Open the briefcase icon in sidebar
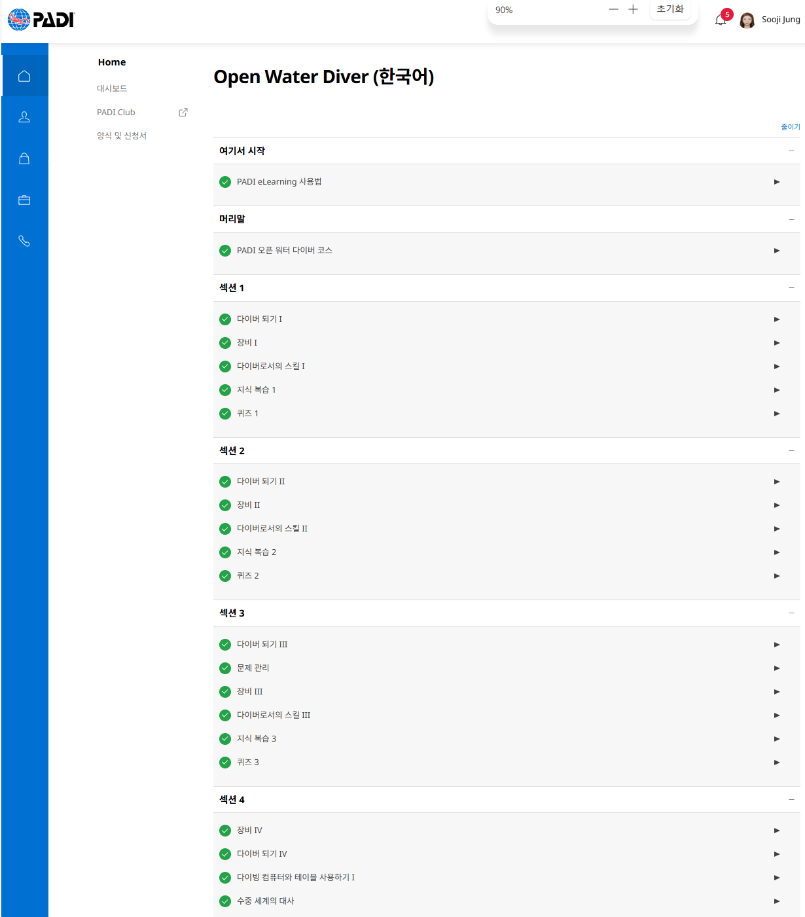Image resolution: width=805 pixels, height=917 pixels. click(x=24, y=200)
